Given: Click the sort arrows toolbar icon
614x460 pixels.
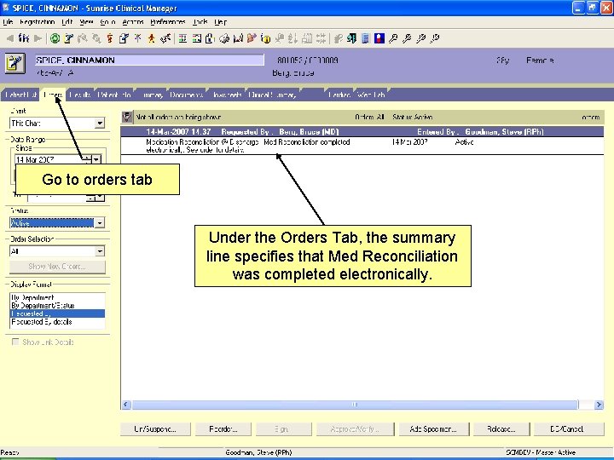Looking at the screenshot, I should pos(293,38).
